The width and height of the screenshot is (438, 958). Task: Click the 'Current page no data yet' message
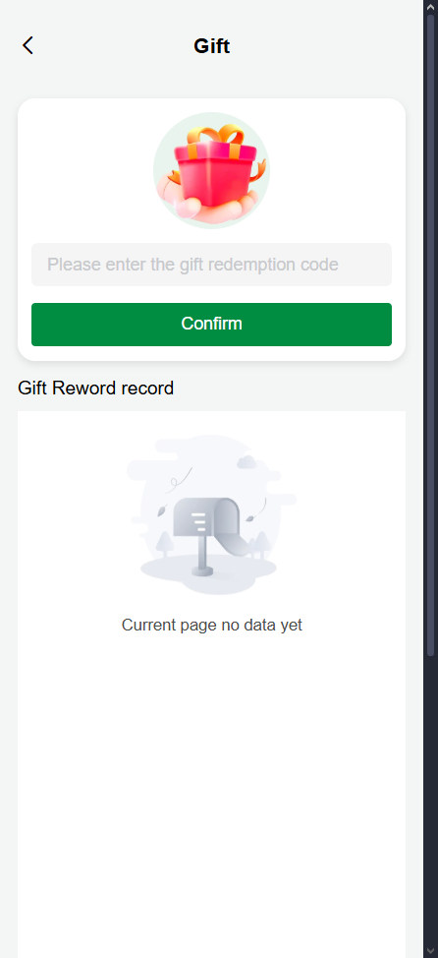coord(212,625)
